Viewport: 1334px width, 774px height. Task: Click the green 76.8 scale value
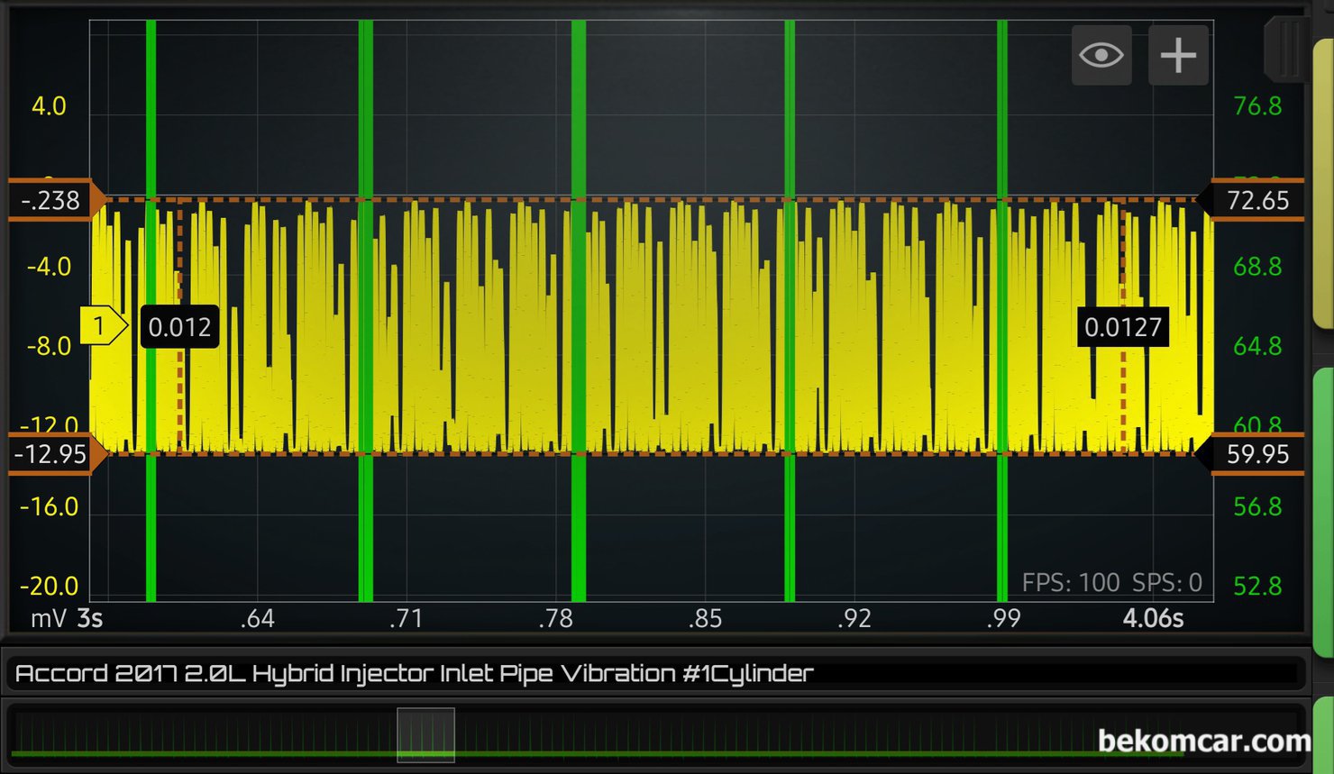click(x=1256, y=106)
